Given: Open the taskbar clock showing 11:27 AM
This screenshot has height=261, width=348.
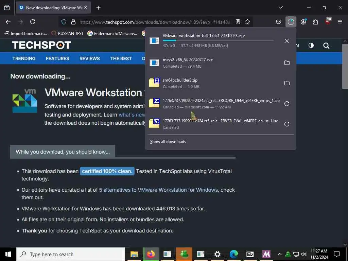Looking at the screenshot, I should tap(319, 254).
